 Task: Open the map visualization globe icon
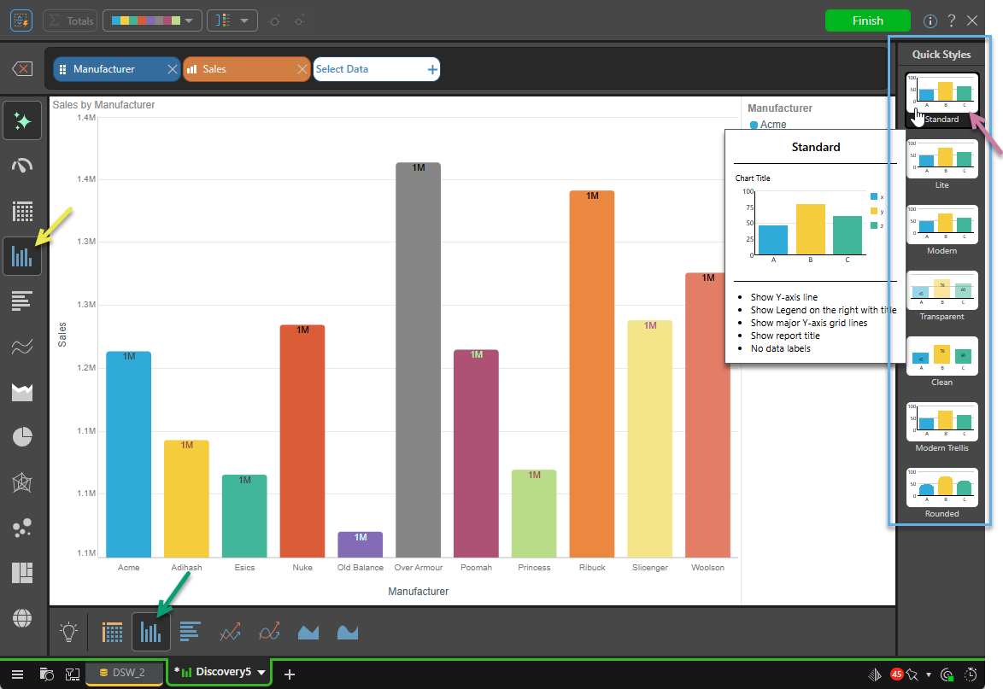[22, 617]
